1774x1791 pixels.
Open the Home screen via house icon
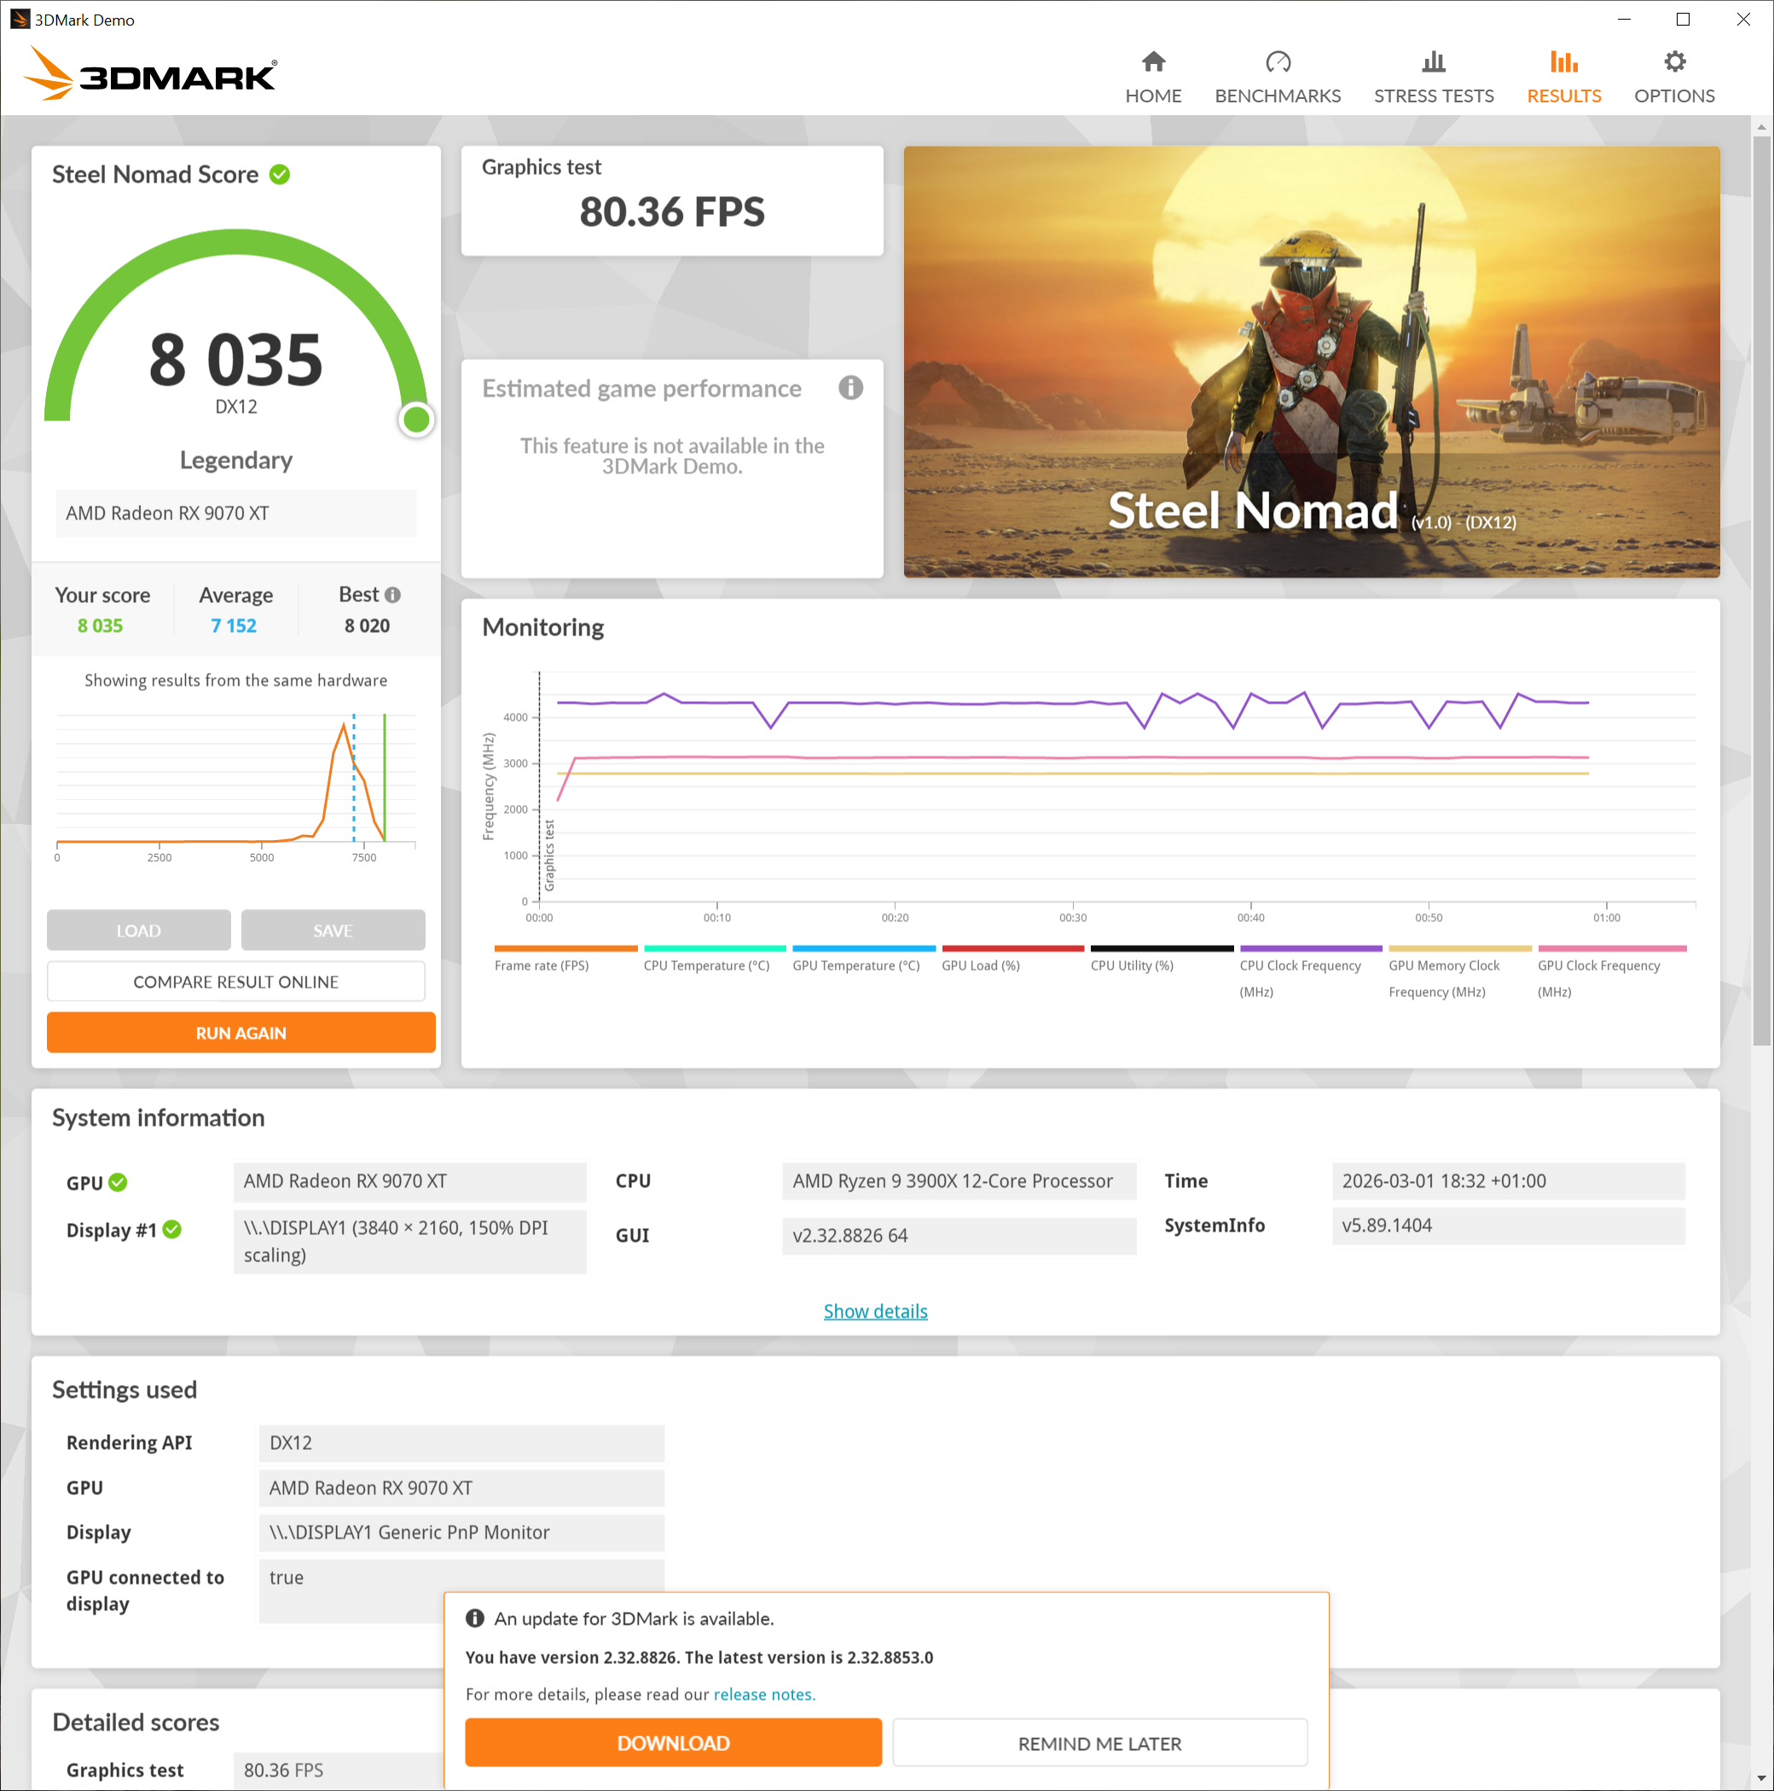click(1153, 74)
